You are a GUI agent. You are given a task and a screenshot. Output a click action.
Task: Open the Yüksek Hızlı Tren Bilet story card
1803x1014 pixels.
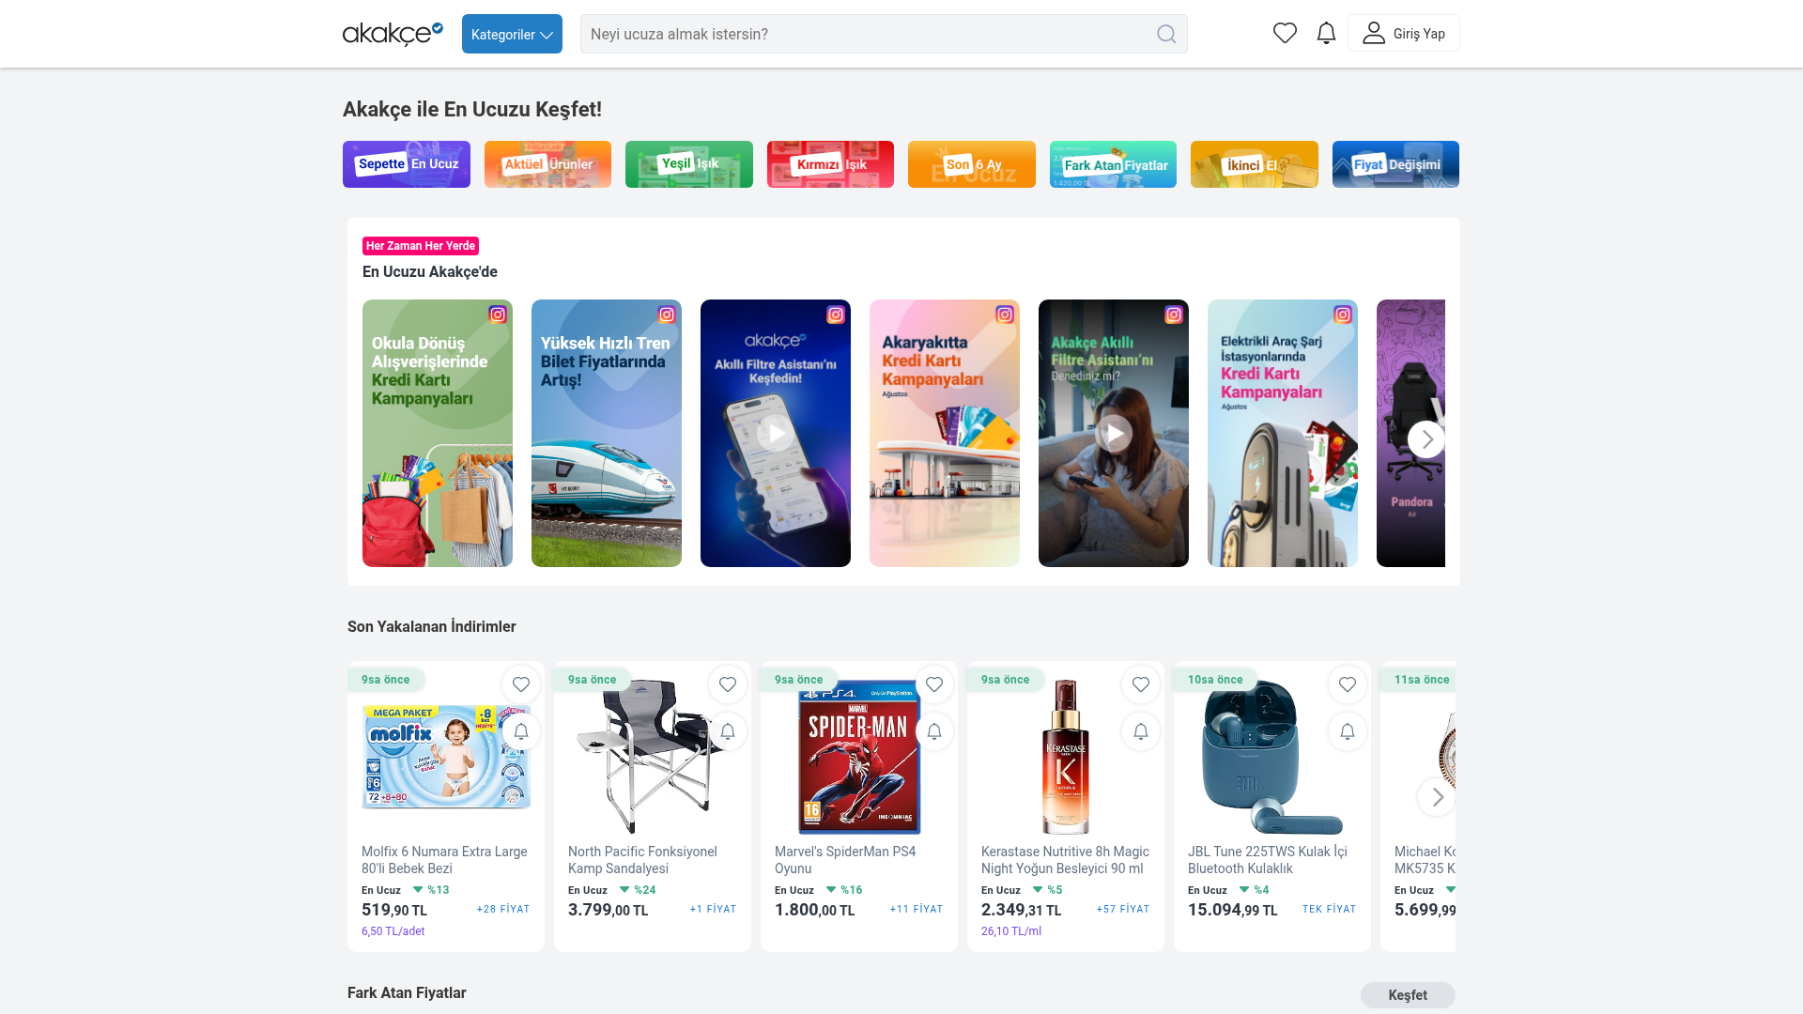pos(607,433)
